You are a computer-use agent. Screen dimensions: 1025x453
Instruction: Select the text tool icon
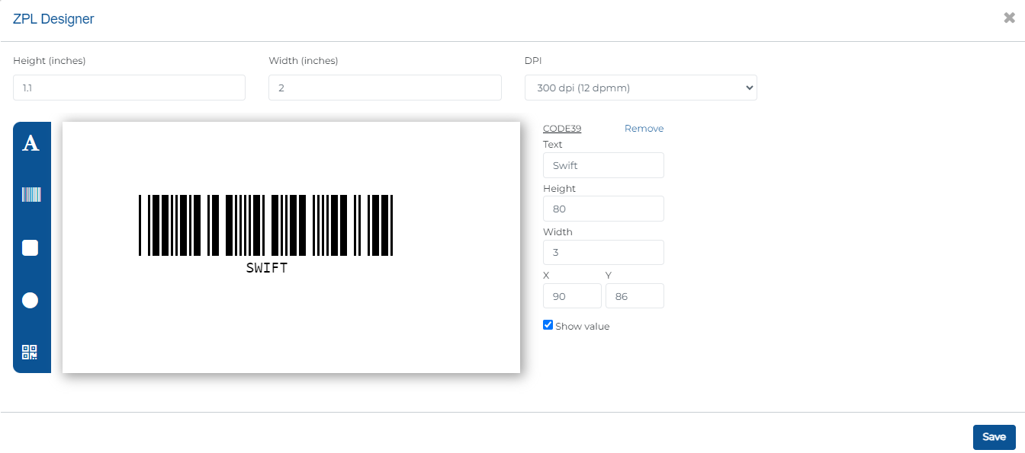point(31,142)
